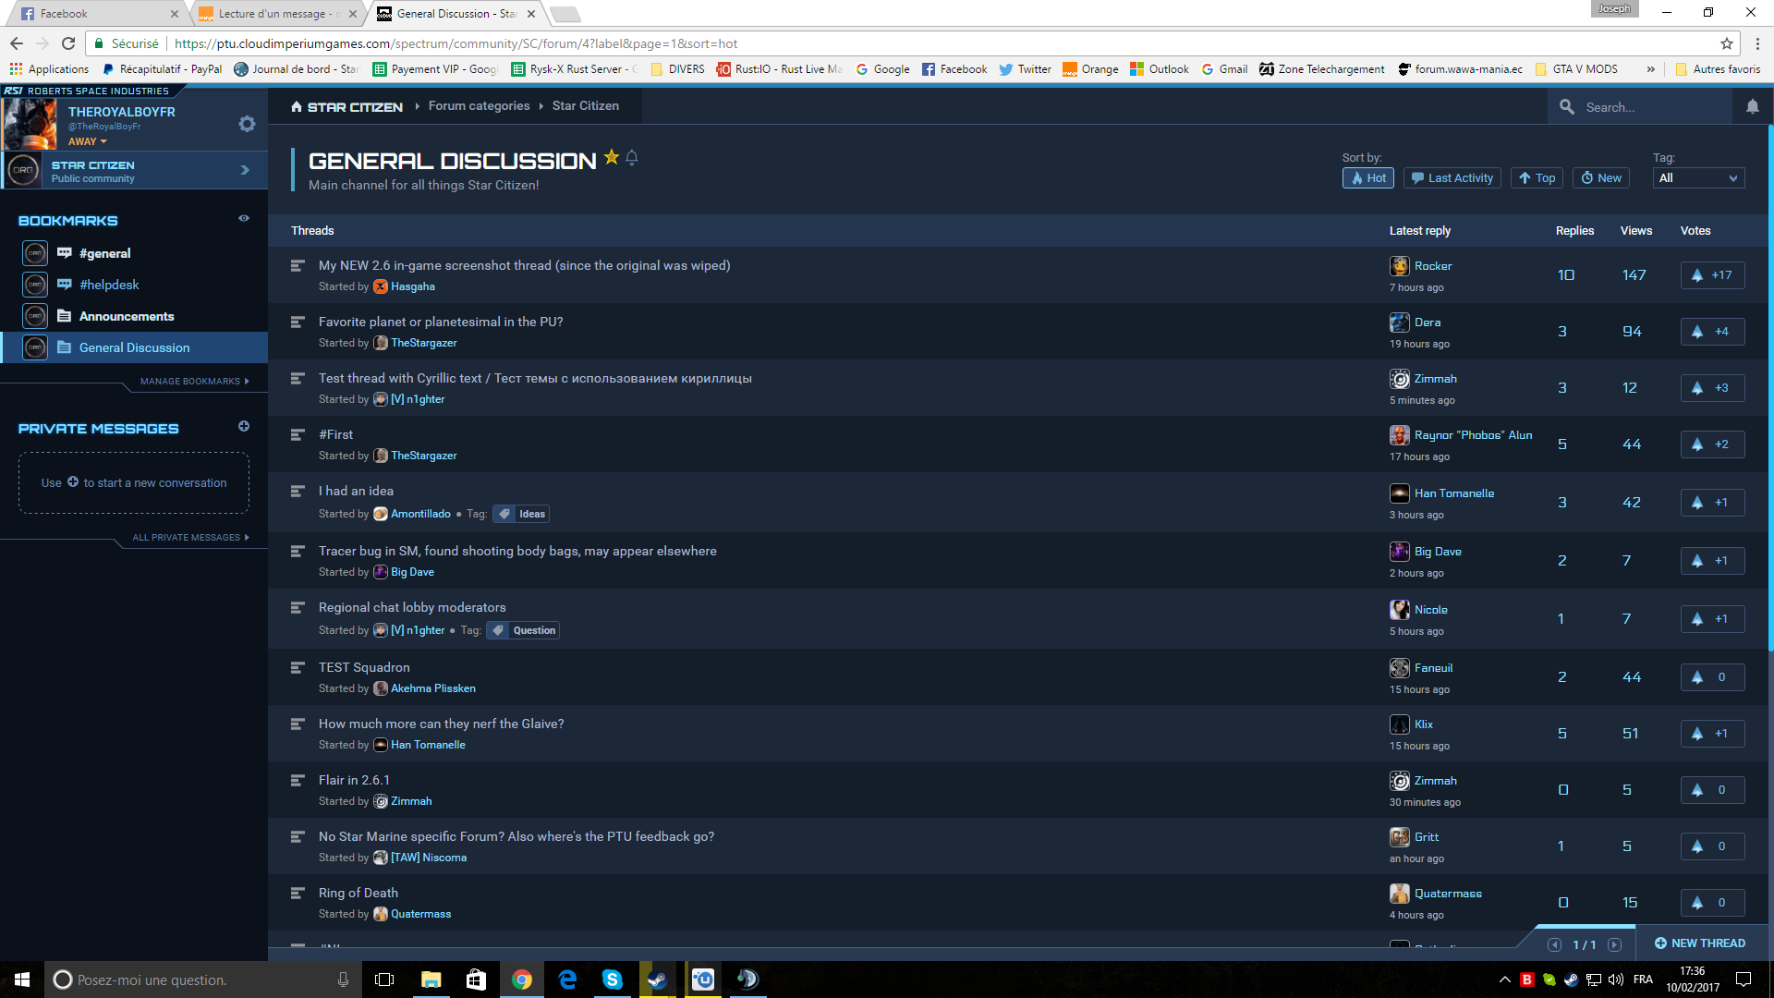Sort threads by Last Activity
The width and height of the screenshot is (1774, 998).
tap(1452, 178)
